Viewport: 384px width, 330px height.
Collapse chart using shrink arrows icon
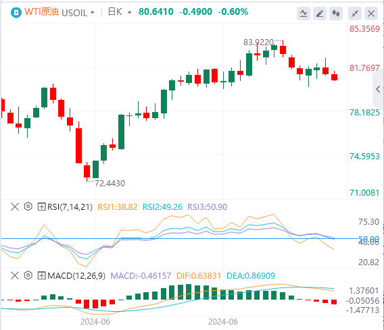[x=355, y=13]
